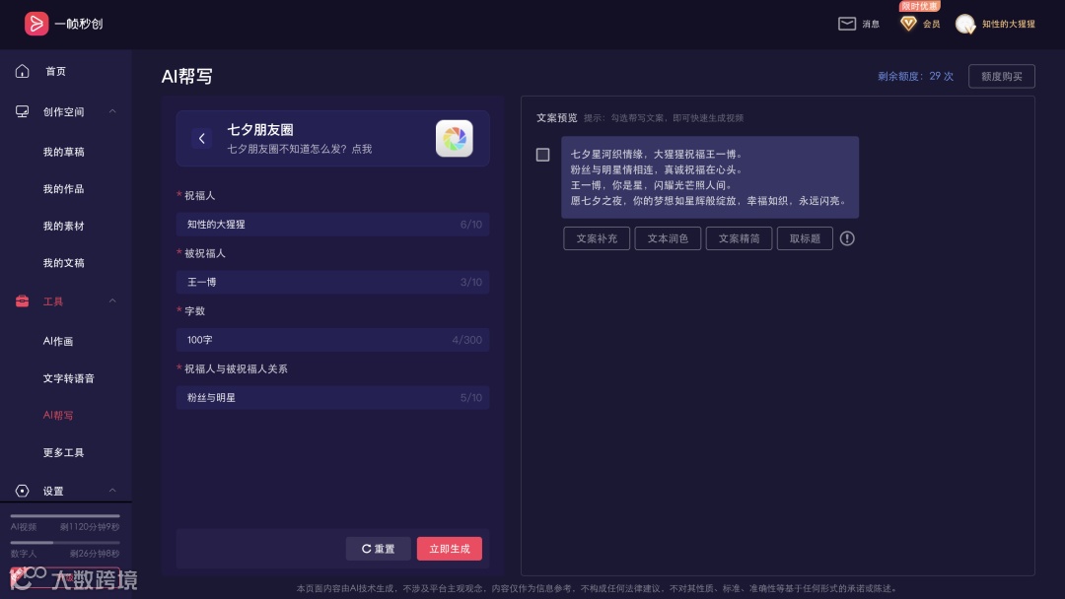The width and height of the screenshot is (1065, 599).
Task: Click the 重置 reset button
Action: coord(379,549)
